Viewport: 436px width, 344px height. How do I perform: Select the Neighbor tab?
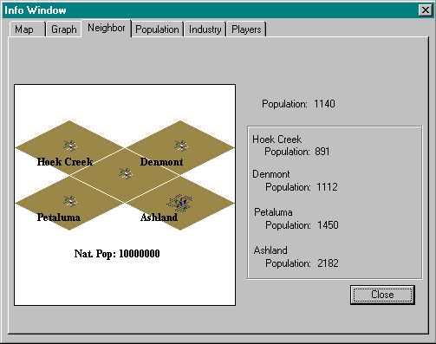click(x=107, y=28)
